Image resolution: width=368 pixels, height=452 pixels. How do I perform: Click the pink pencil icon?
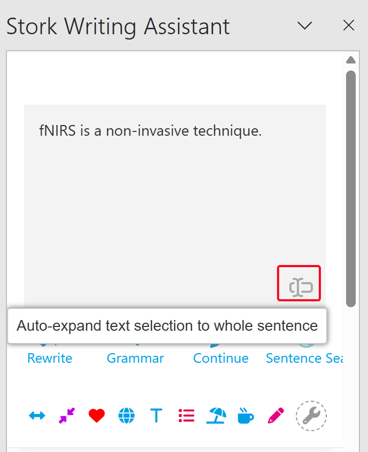(x=275, y=415)
